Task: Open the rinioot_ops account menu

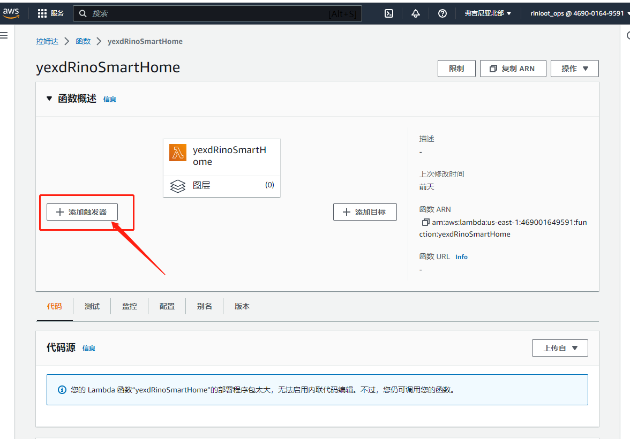Action: point(579,13)
